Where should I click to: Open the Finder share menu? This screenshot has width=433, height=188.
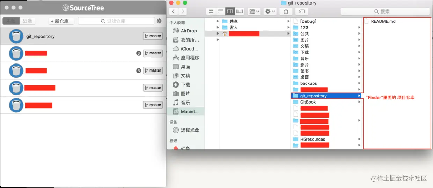286,12
